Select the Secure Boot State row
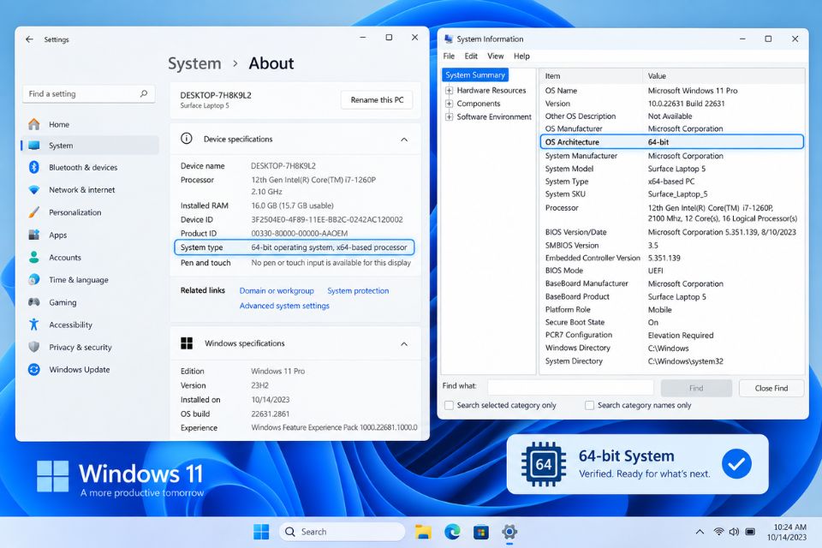The image size is (822, 548). coord(671,323)
